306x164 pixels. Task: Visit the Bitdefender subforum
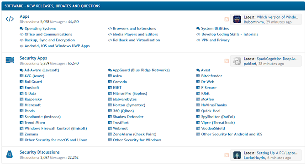(211, 76)
